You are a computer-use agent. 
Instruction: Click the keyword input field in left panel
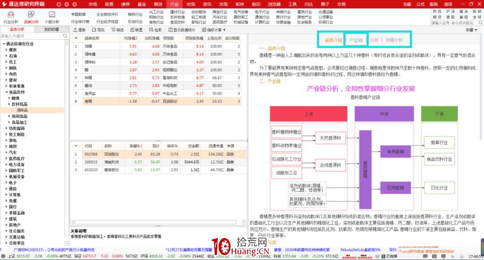click(31, 36)
